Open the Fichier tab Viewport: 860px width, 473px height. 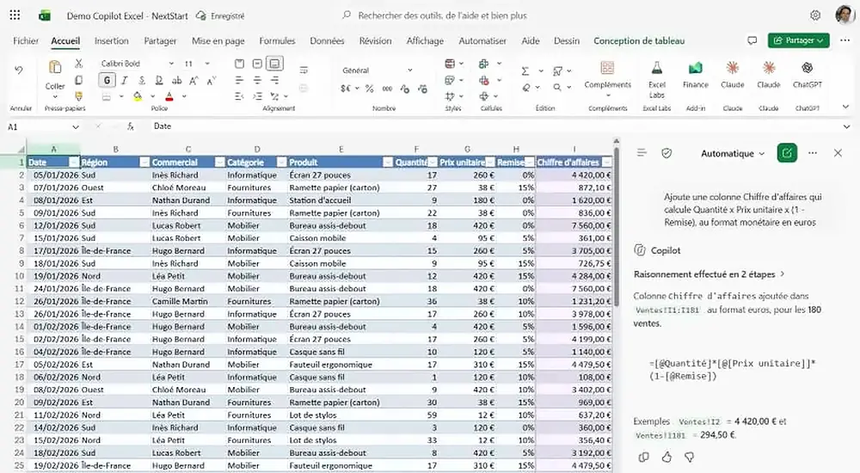click(26, 40)
